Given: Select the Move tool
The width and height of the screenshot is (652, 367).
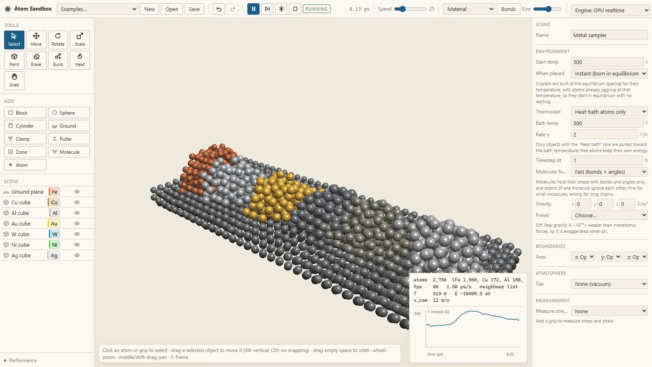Looking at the screenshot, I should (x=36, y=40).
